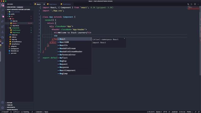Click Spaces: 2 indentation setting
The height and width of the screenshot is (113, 201).
click(x=159, y=112)
